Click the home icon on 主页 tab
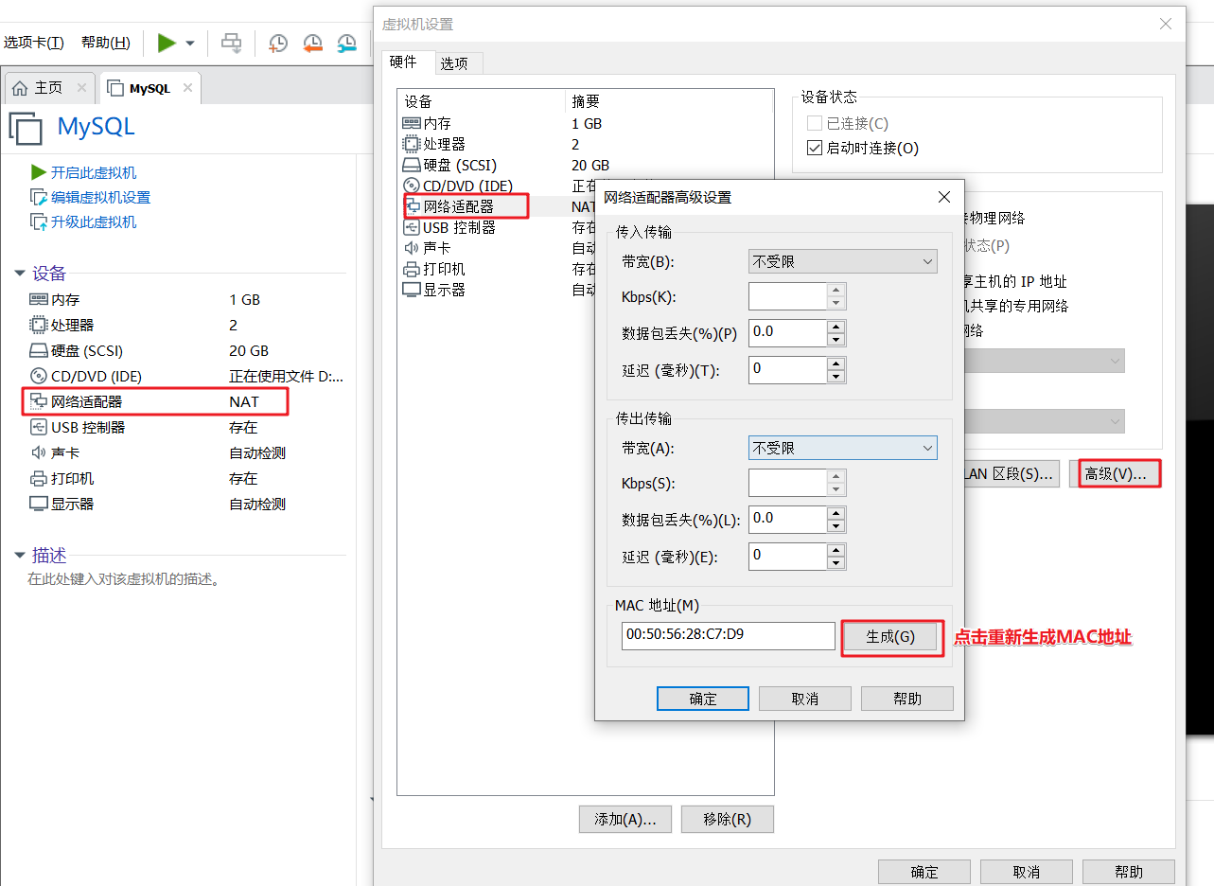 20,88
